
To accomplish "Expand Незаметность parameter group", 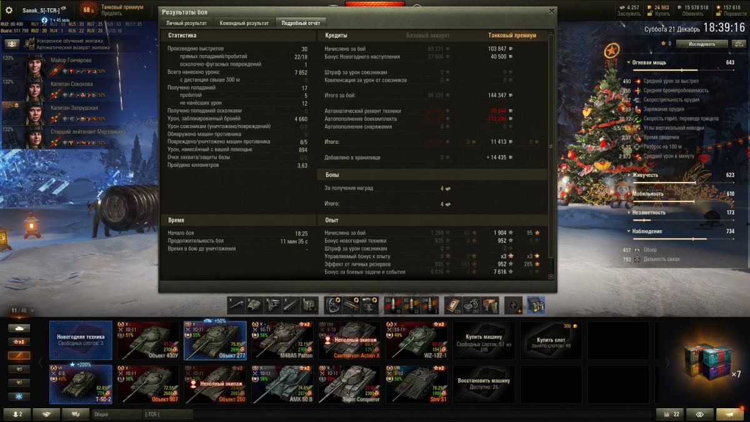I will 628,213.
